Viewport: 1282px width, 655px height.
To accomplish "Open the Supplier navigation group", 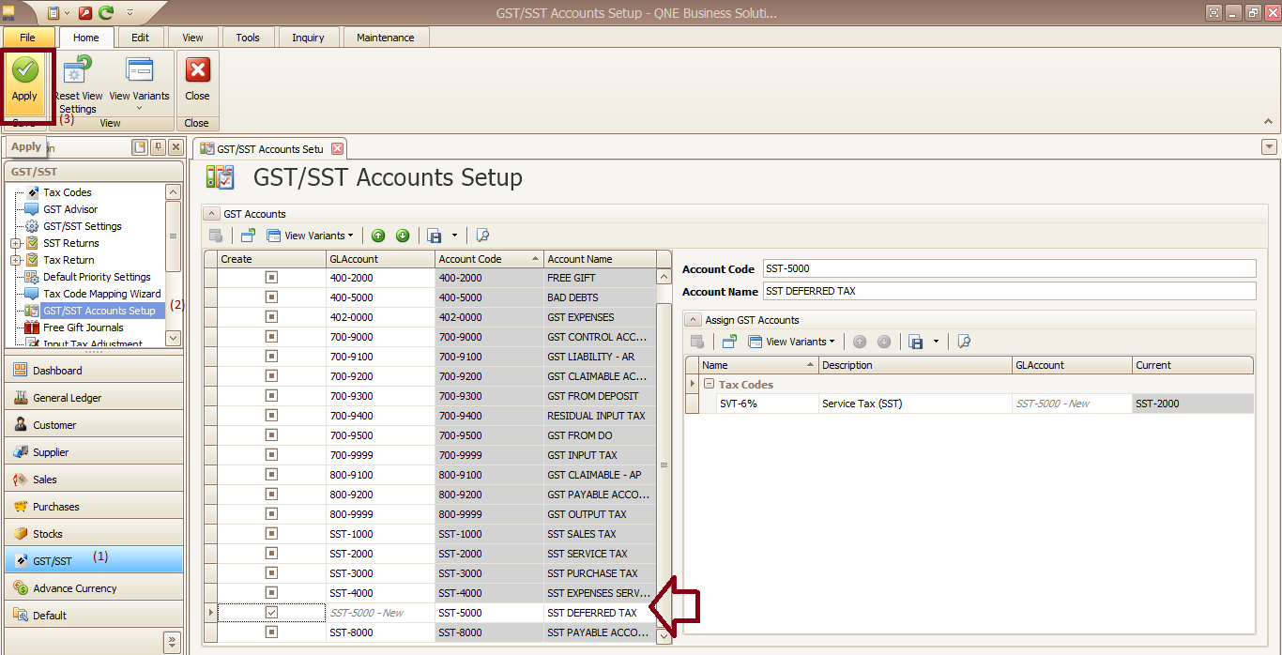I will 94,452.
